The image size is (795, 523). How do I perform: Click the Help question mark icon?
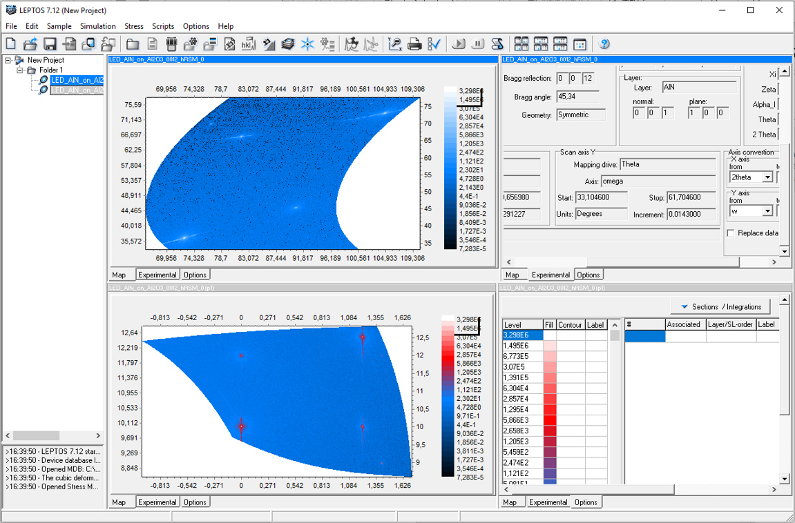604,44
